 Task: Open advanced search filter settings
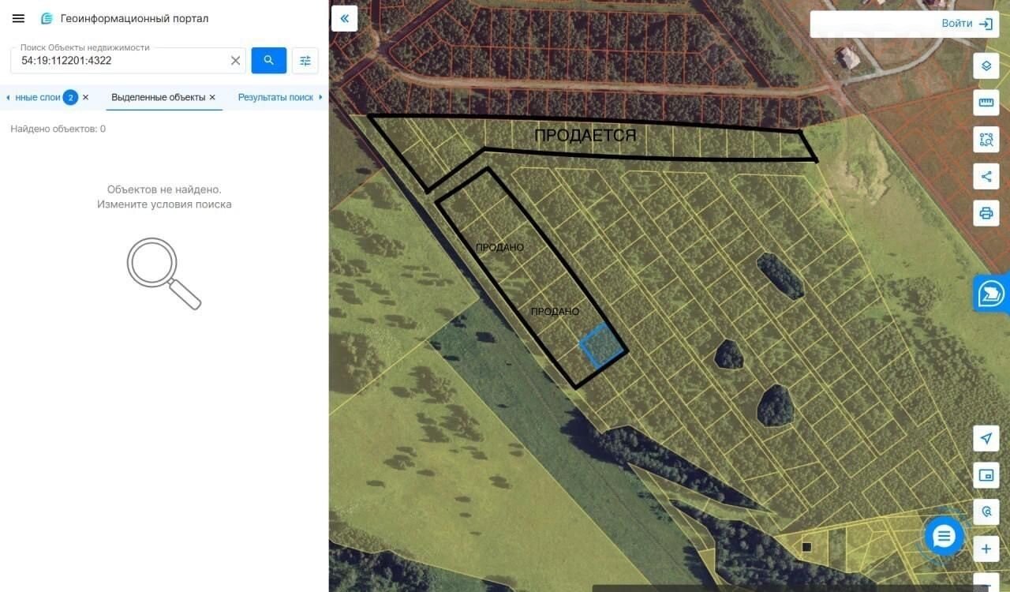tap(305, 60)
